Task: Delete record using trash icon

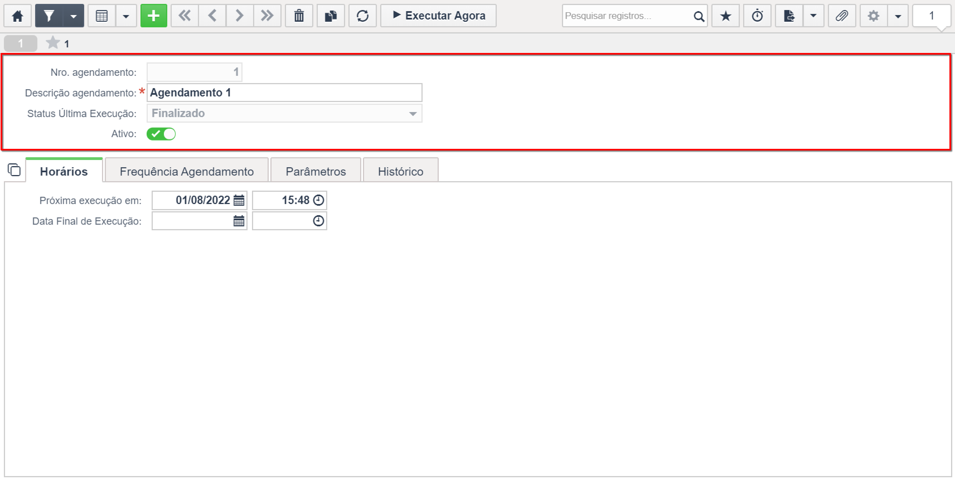Action: pos(299,16)
